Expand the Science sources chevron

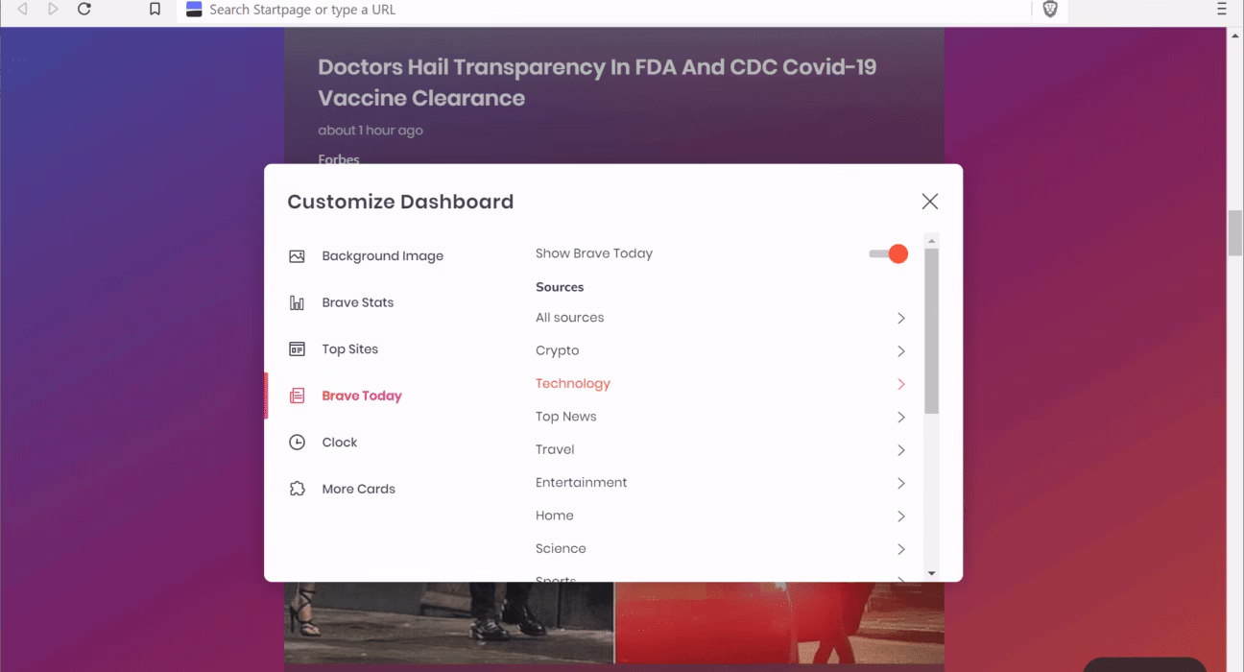coord(900,549)
